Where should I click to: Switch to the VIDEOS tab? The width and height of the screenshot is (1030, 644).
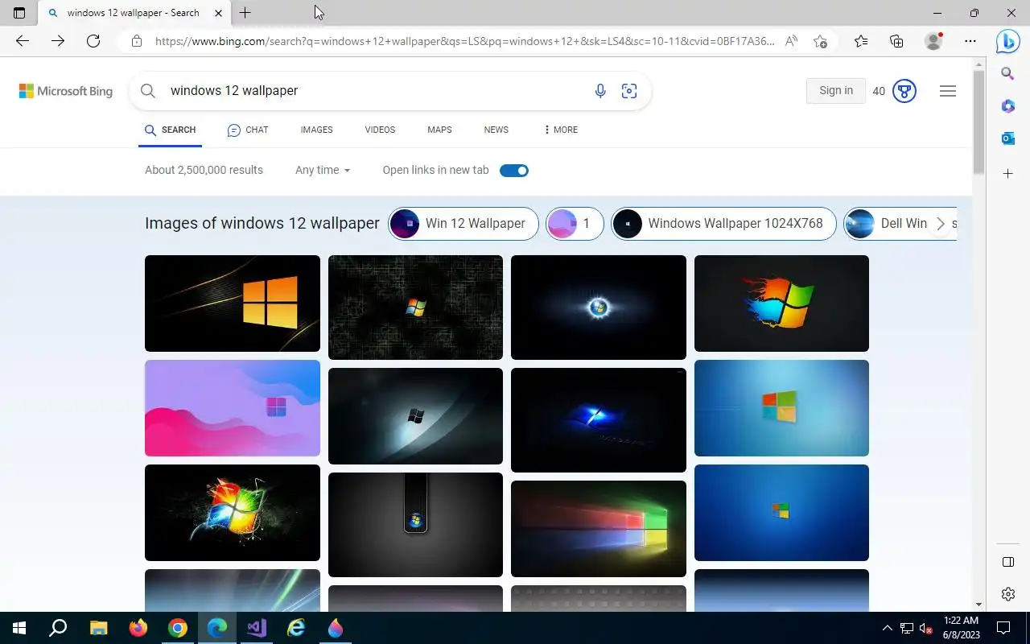coord(380,130)
